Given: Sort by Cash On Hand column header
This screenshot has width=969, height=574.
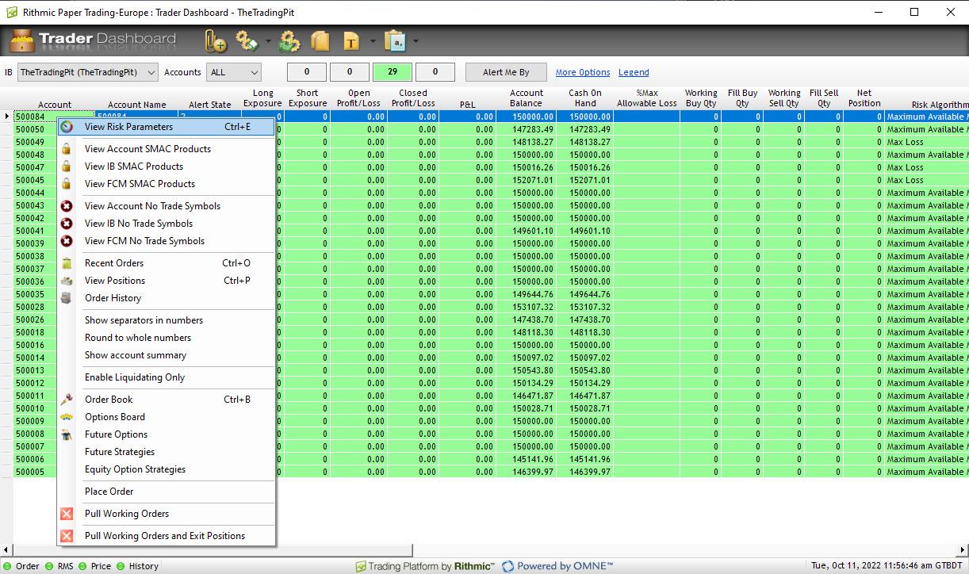Looking at the screenshot, I should tap(585, 98).
